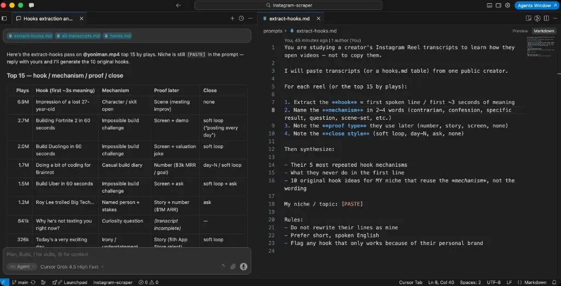The height and width of the screenshot is (286, 561).
Task: Click the loading spinner beside paperclip
Action: click(222, 267)
